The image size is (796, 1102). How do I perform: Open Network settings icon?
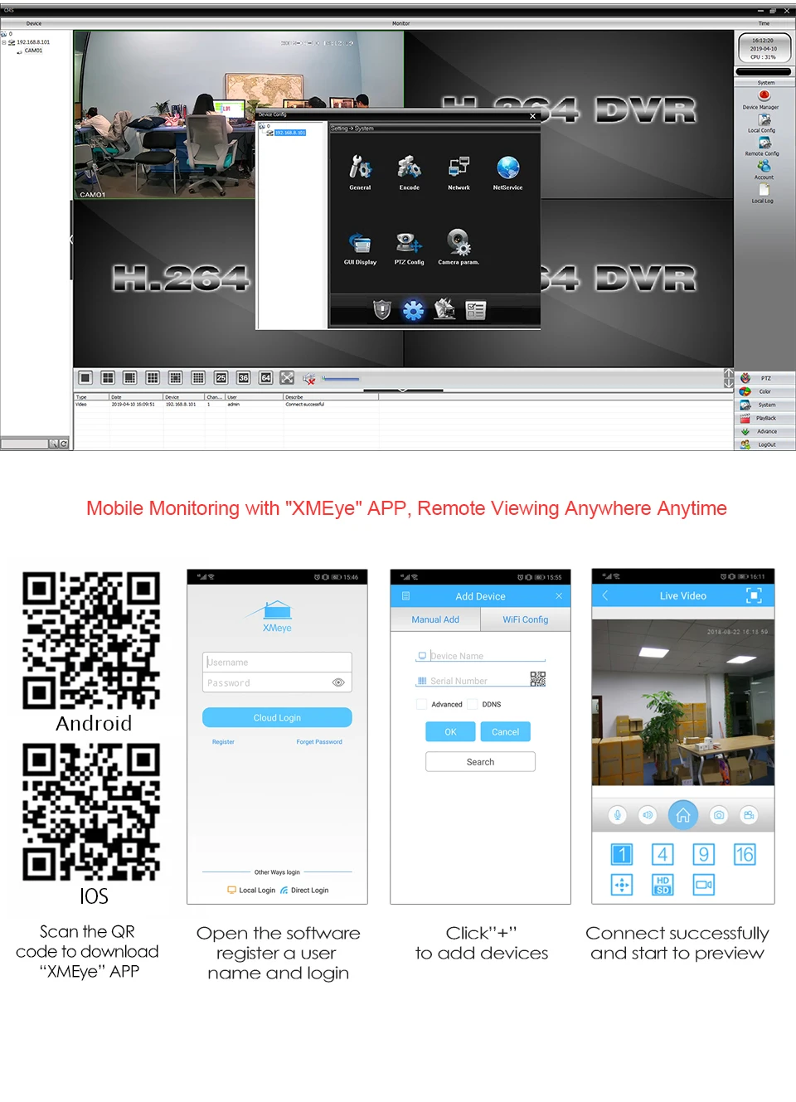click(459, 173)
